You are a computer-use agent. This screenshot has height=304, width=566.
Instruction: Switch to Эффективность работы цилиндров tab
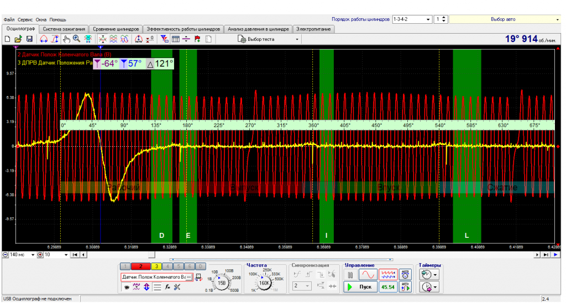[x=183, y=29]
